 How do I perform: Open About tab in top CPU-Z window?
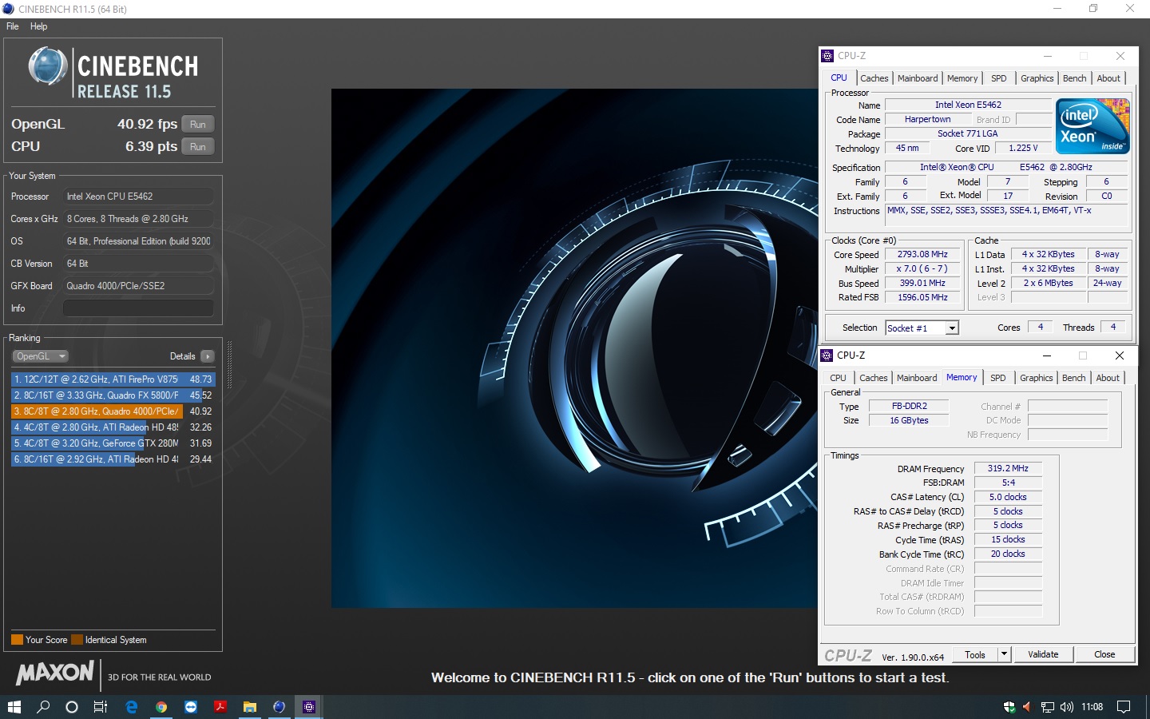pos(1108,78)
